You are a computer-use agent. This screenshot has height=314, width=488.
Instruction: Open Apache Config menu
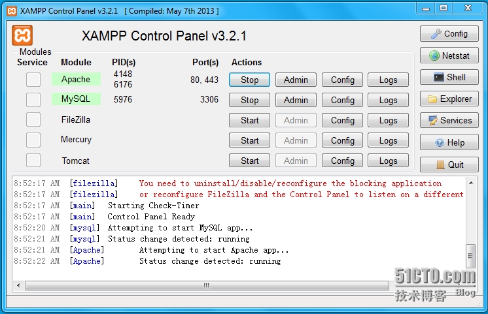point(342,80)
